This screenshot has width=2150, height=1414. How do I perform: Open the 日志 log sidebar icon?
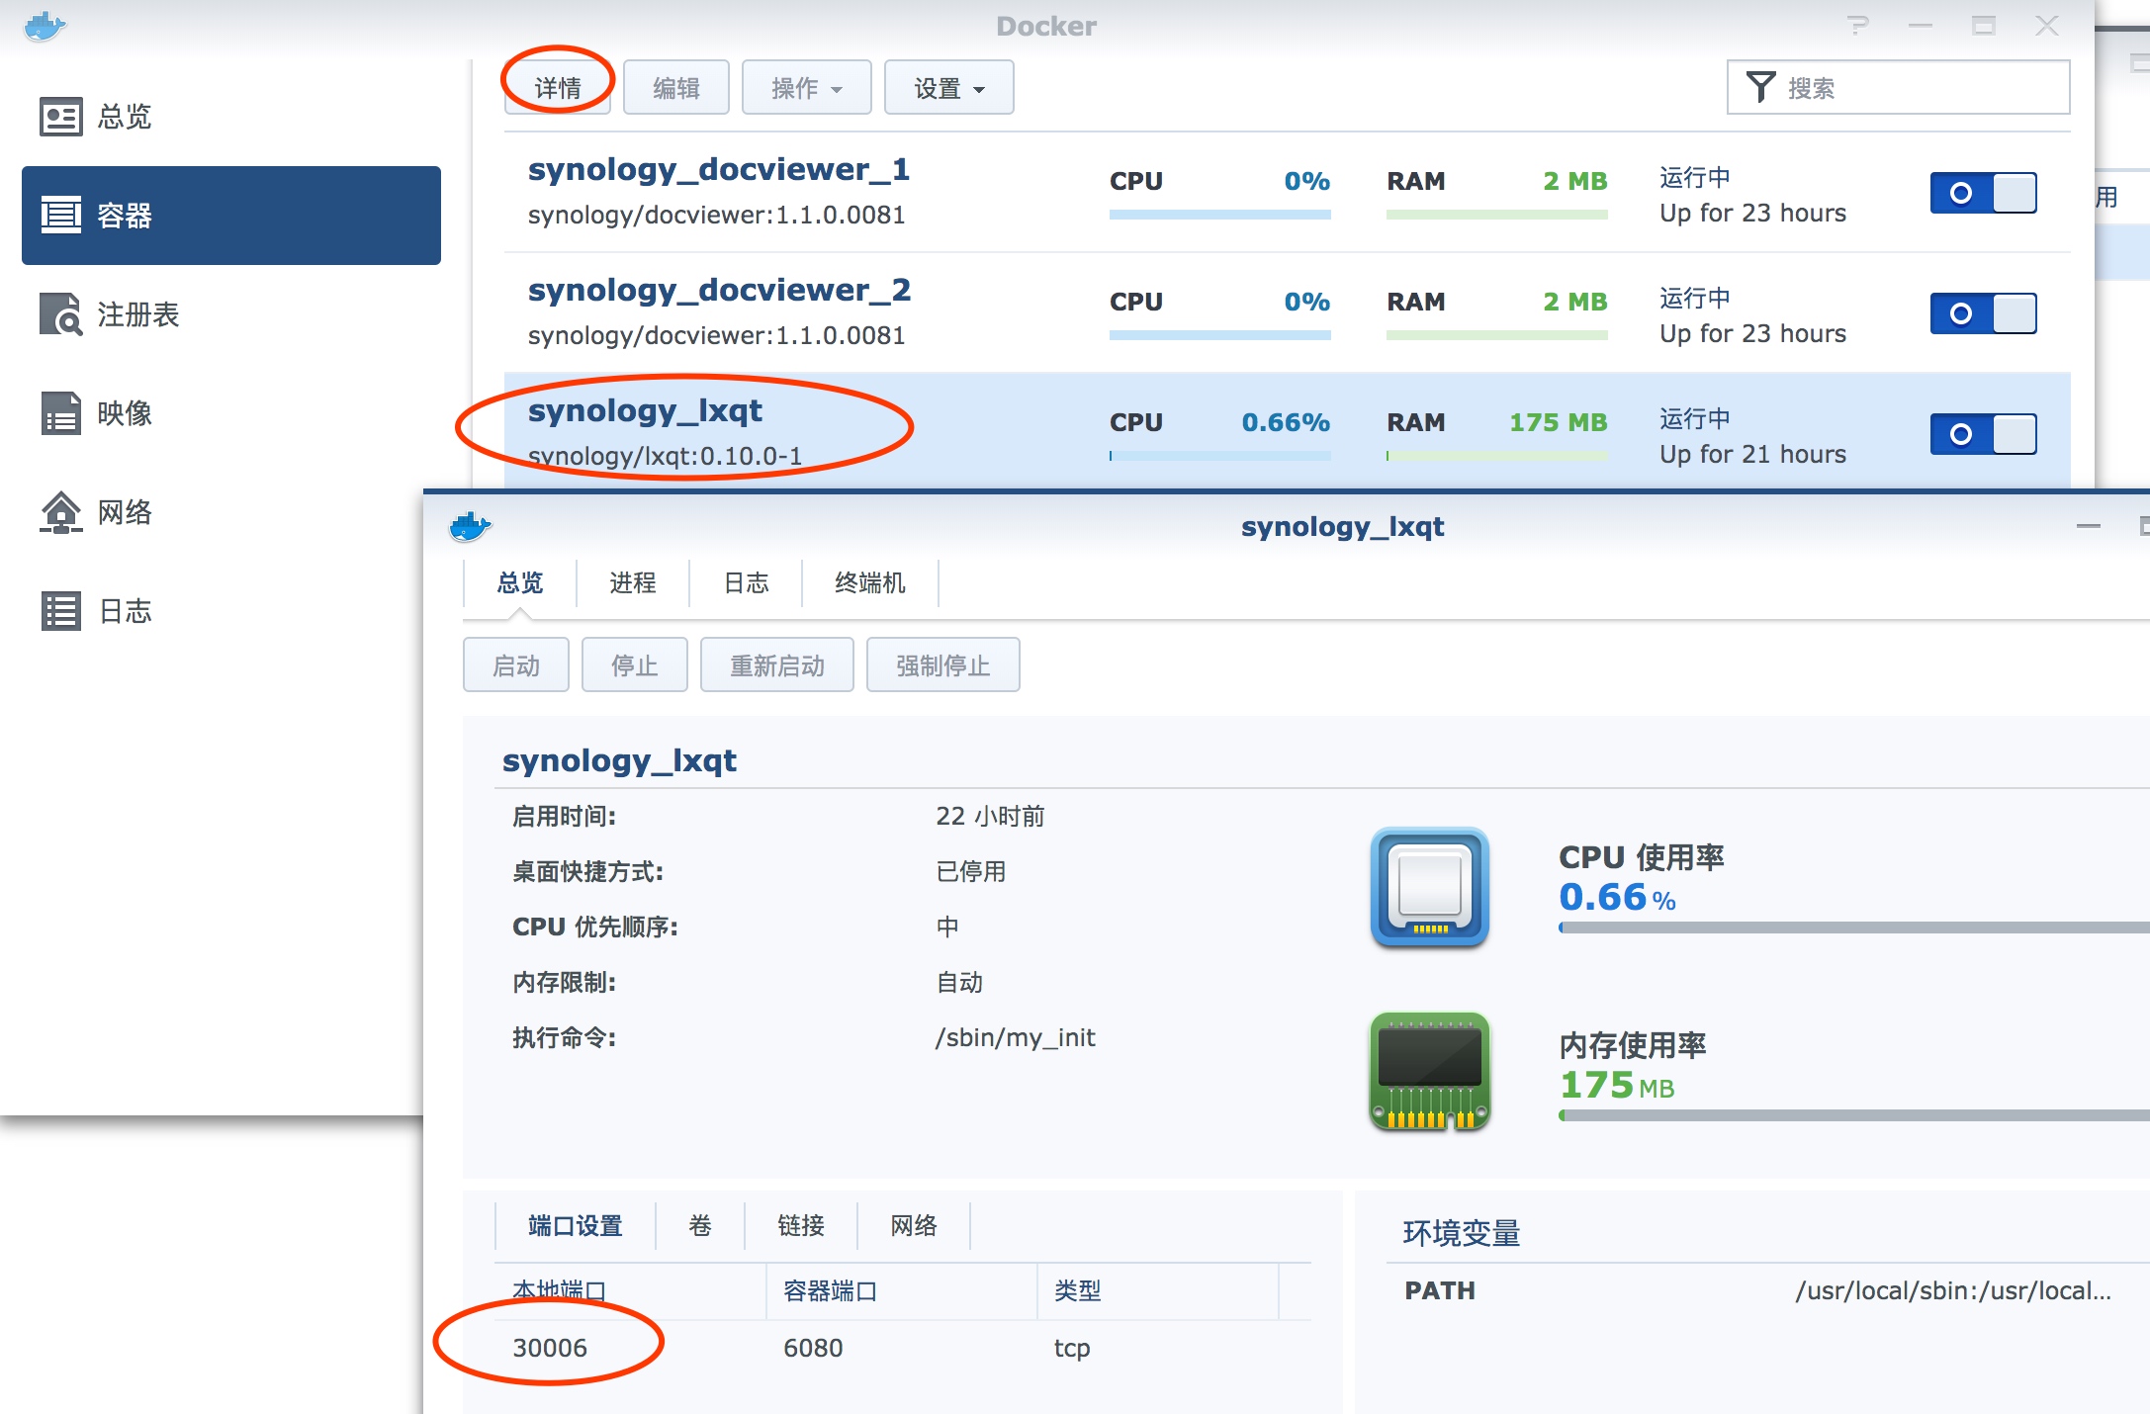(60, 611)
